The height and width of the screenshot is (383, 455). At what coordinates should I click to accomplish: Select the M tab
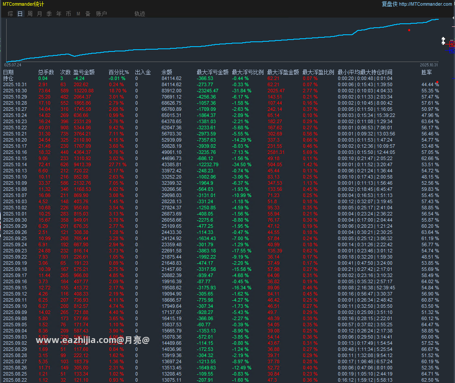point(78,14)
